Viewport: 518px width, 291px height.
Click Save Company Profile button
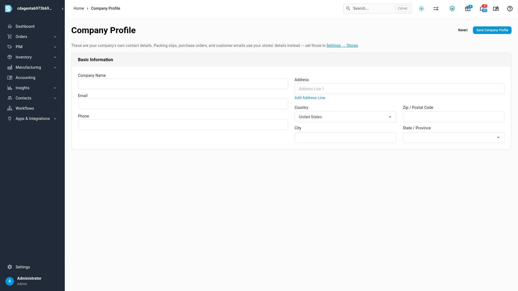pos(492,30)
